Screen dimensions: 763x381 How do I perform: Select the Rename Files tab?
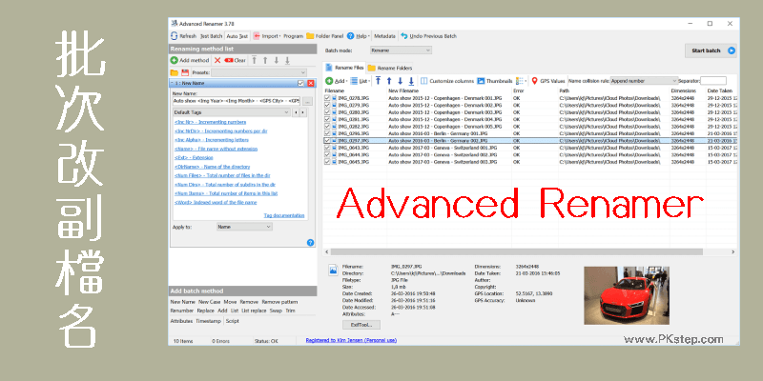click(x=345, y=68)
